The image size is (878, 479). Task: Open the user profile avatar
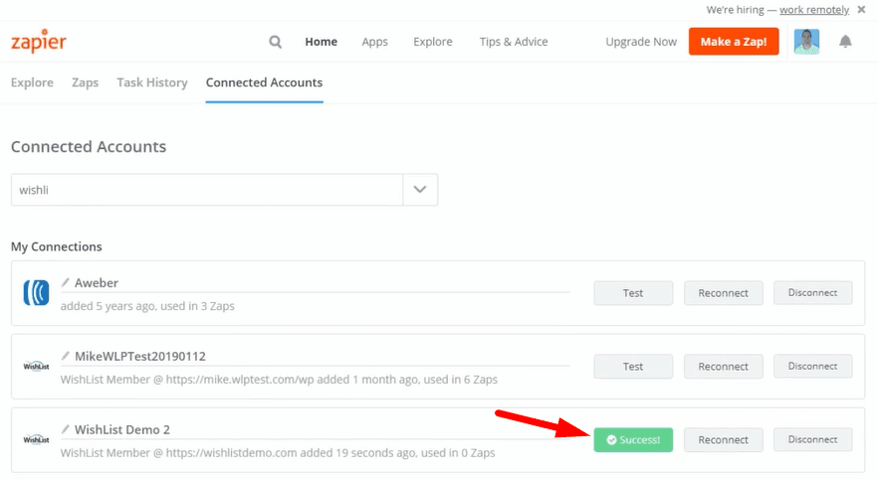click(x=806, y=42)
